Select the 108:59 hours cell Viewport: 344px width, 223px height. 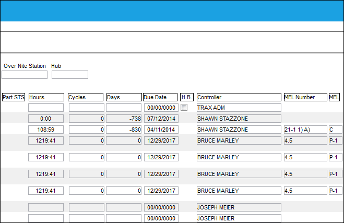point(46,130)
